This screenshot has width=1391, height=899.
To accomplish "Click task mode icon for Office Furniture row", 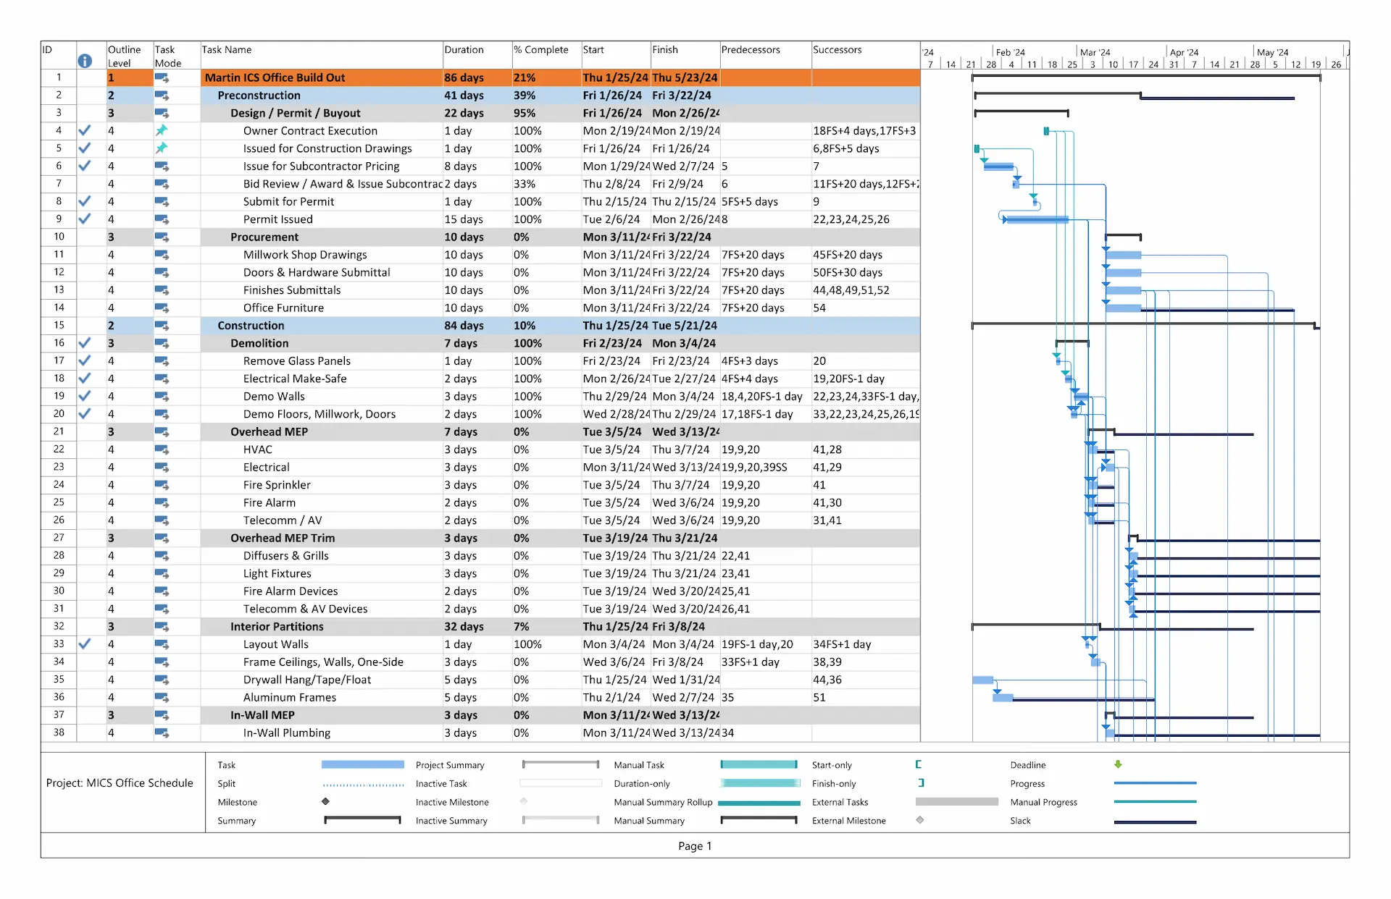I will (x=162, y=308).
